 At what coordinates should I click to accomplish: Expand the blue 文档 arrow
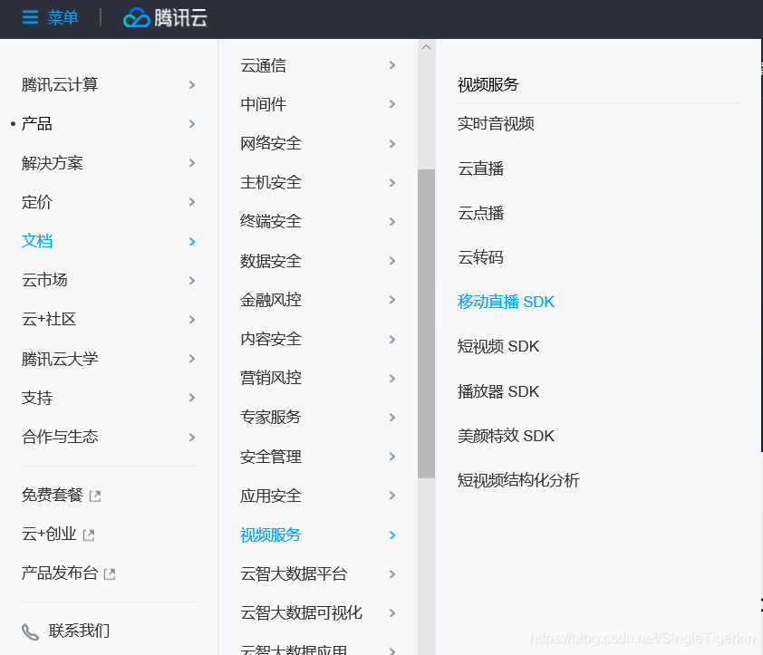point(192,241)
